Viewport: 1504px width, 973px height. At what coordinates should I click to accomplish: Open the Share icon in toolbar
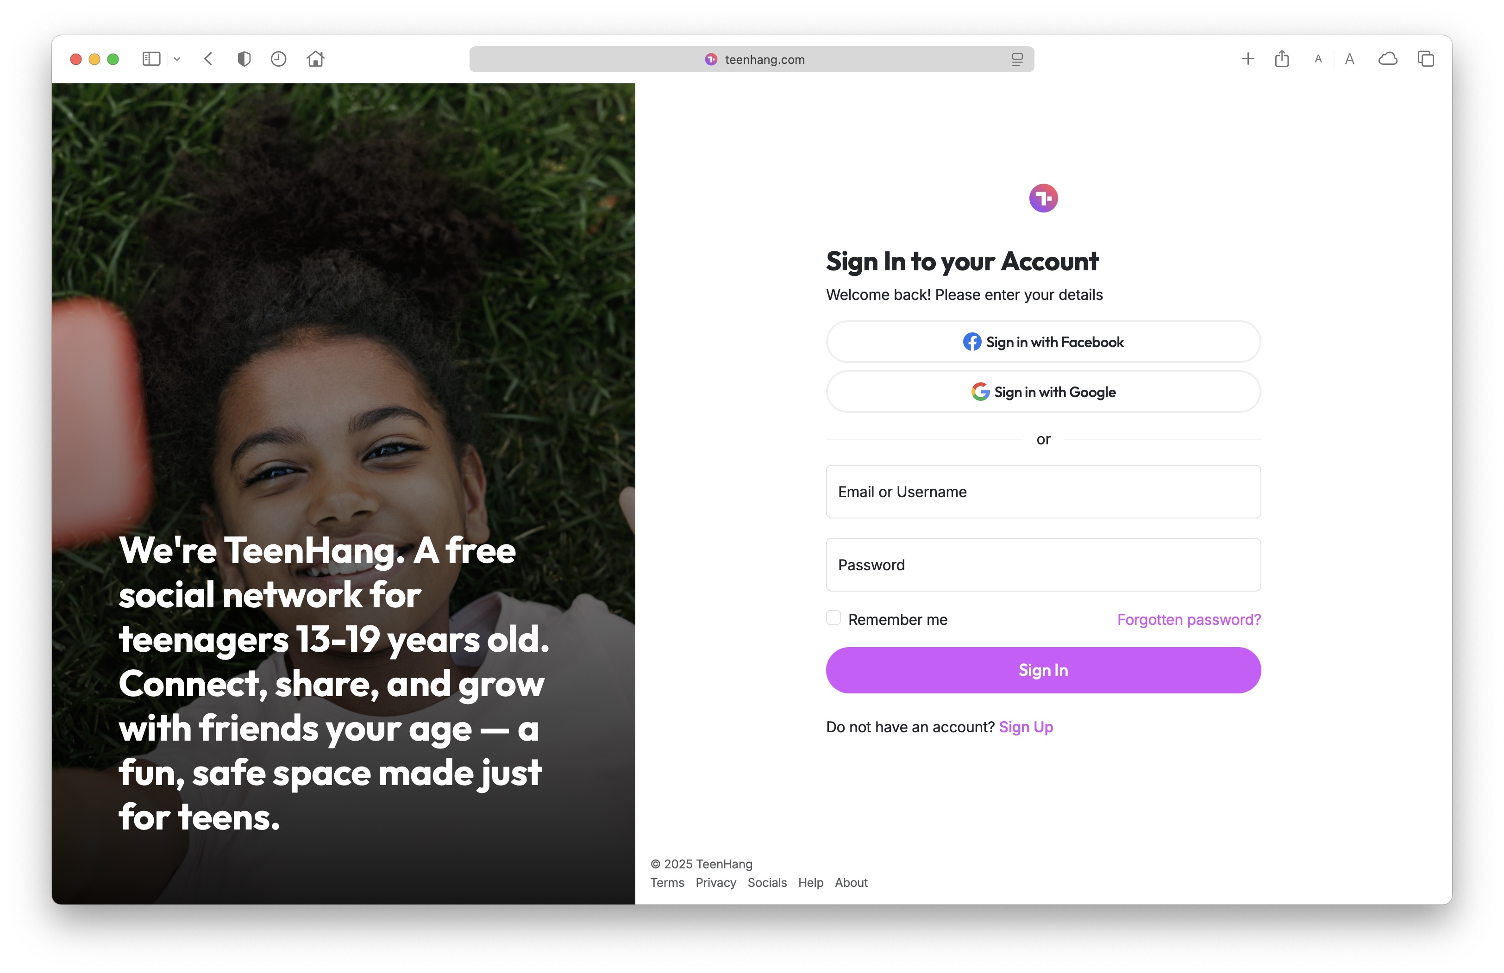tap(1282, 59)
